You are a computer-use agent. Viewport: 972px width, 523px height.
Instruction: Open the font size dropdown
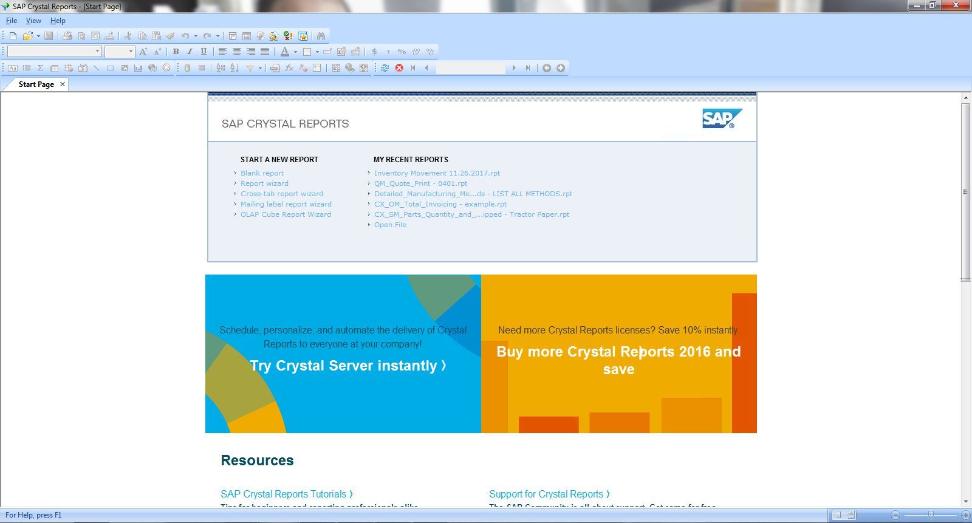tap(131, 51)
